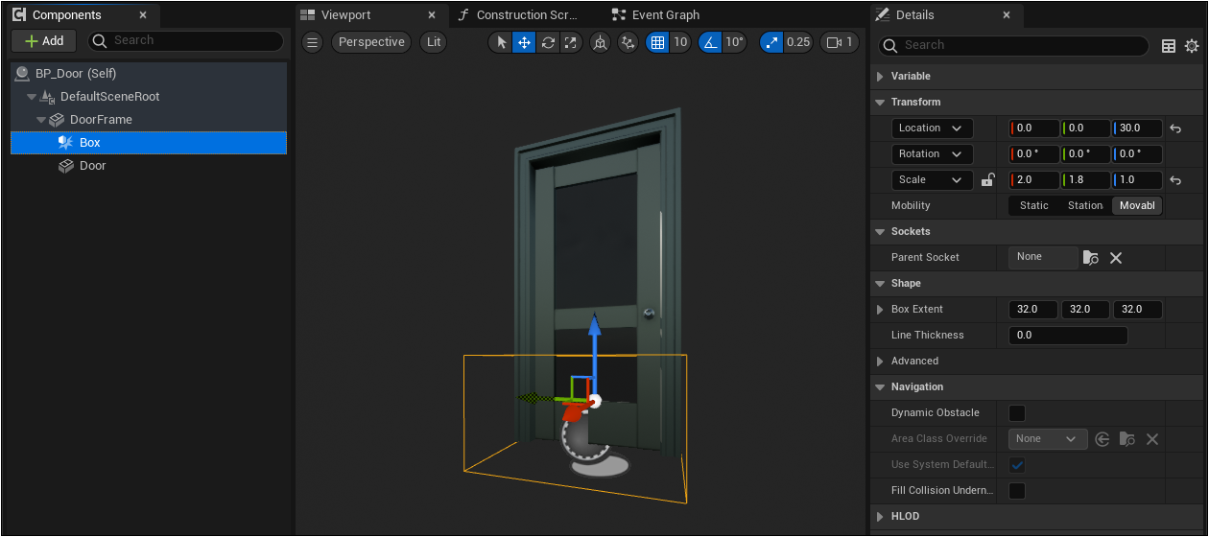Reset Location to default arrow

pos(1175,128)
